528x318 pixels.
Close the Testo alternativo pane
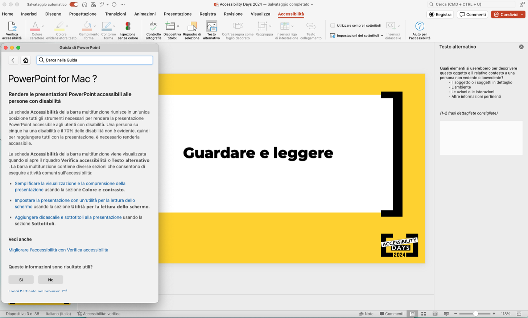click(x=521, y=47)
